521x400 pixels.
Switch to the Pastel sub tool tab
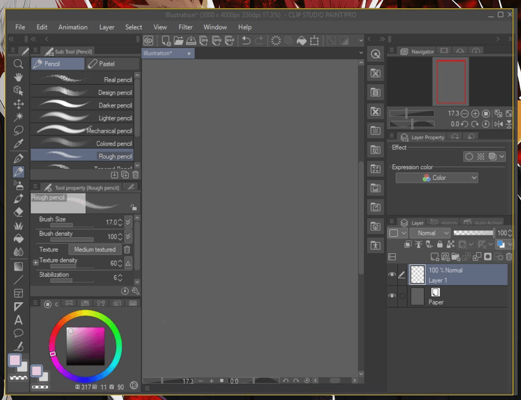coord(112,64)
